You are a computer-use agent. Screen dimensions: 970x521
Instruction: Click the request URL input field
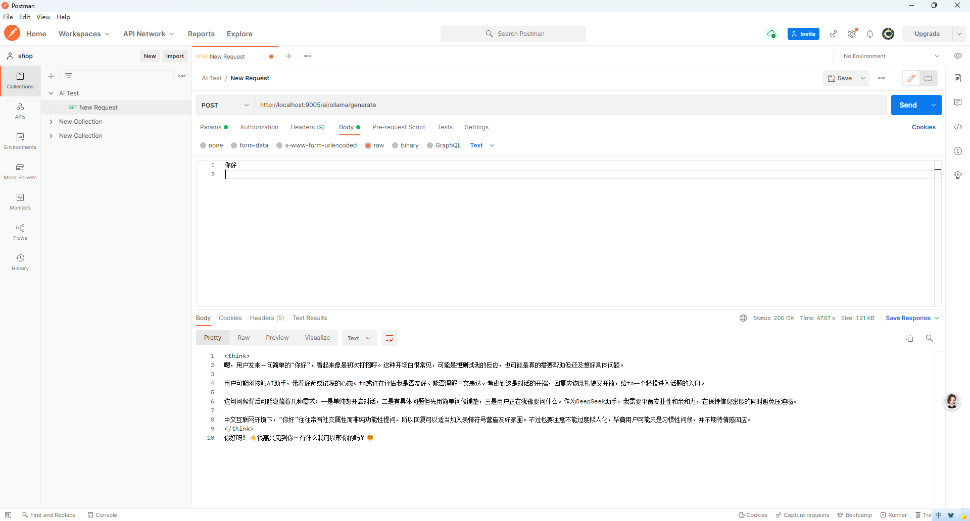tap(571, 105)
